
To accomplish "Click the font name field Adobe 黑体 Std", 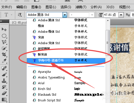I will [44, 15].
